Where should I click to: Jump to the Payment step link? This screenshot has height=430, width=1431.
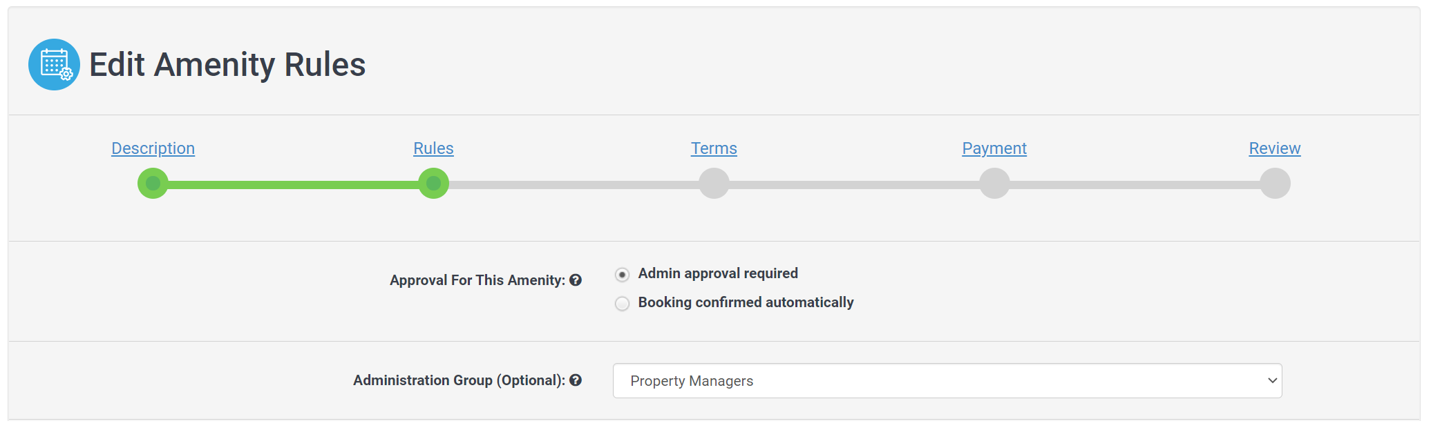(x=994, y=148)
